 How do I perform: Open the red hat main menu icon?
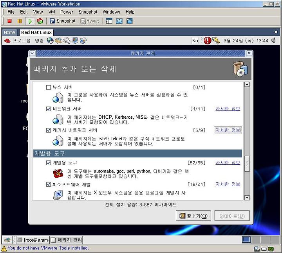pyautogui.click(x=7, y=41)
